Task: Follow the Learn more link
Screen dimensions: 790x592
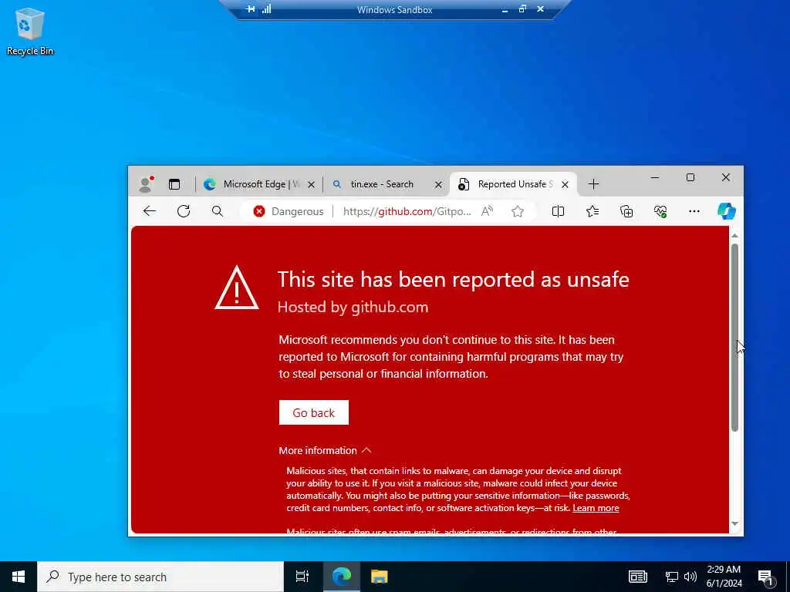Action: click(x=596, y=508)
